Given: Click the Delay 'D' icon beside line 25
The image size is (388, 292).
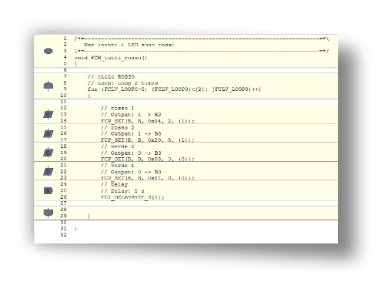Looking at the screenshot, I should [x=48, y=190].
